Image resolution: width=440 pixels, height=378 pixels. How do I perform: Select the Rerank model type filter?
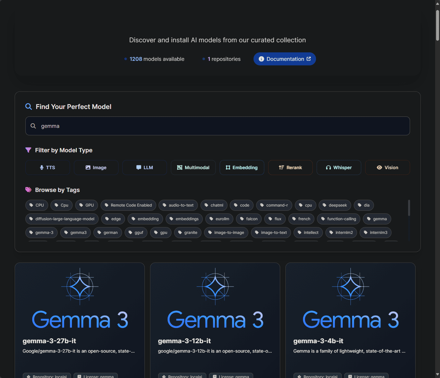click(x=290, y=168)
